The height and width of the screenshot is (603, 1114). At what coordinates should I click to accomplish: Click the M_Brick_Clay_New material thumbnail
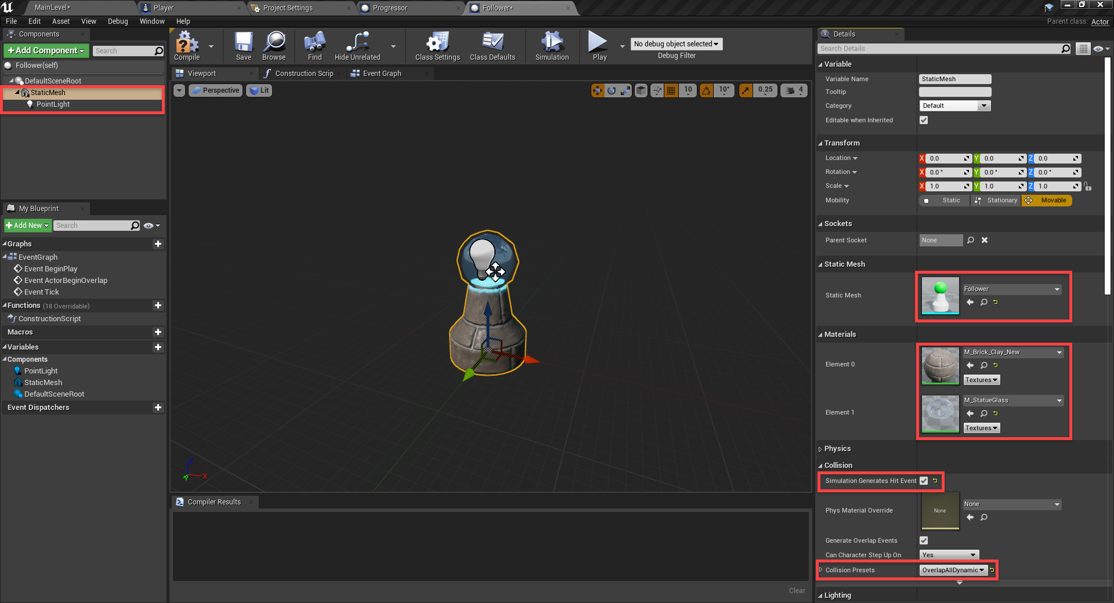940,365
